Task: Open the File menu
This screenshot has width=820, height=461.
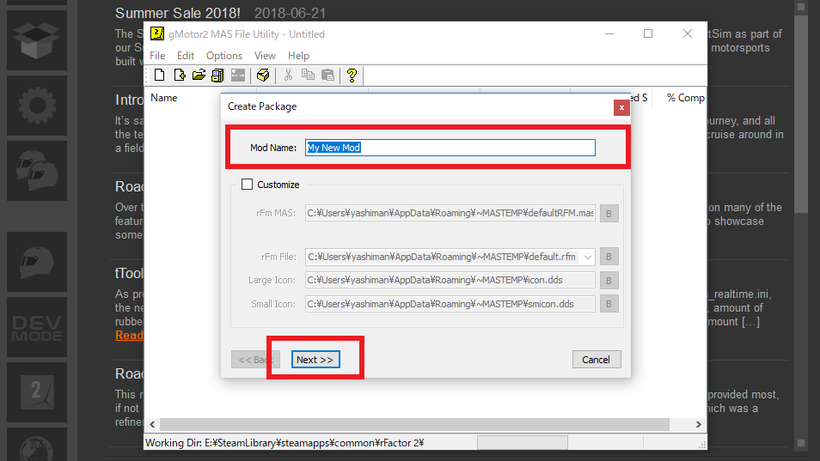Action: point(157,56)
